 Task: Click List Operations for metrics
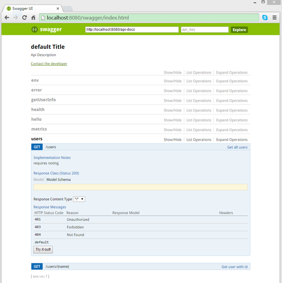[x=199, y=130]
